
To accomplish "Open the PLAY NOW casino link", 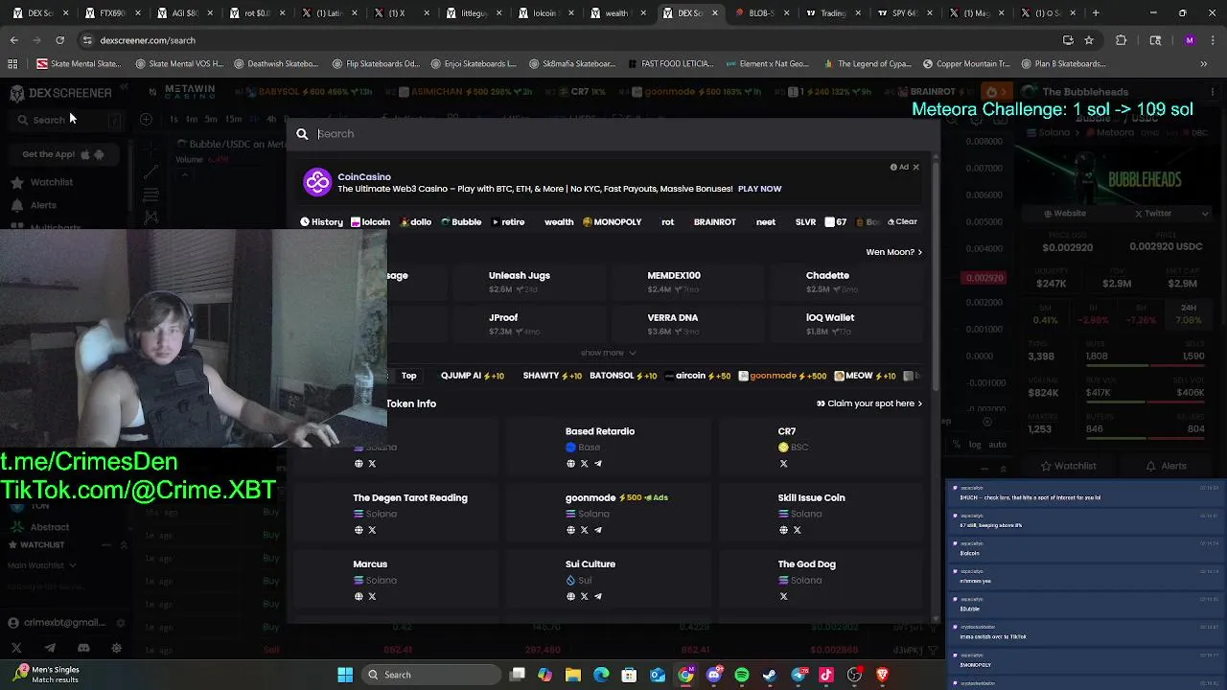I will tap(759, 189).
